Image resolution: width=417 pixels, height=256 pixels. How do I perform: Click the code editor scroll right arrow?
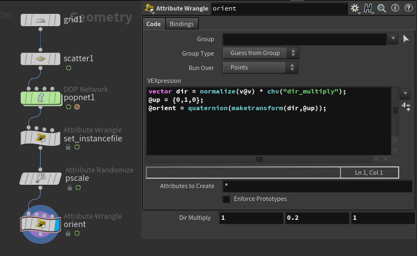(x=386, y=159)
